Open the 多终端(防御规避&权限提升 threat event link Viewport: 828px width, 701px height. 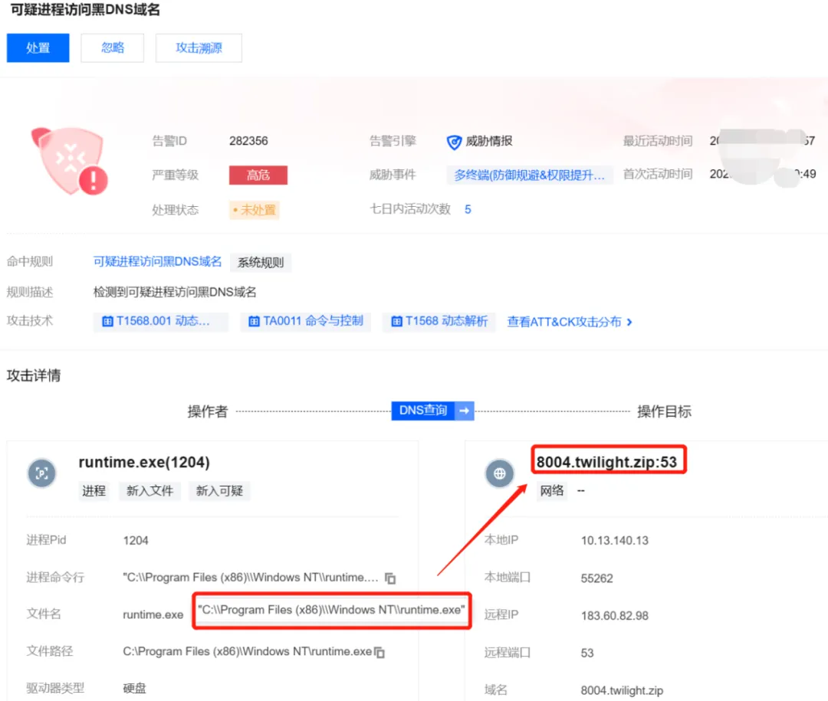tap(530, 175)
